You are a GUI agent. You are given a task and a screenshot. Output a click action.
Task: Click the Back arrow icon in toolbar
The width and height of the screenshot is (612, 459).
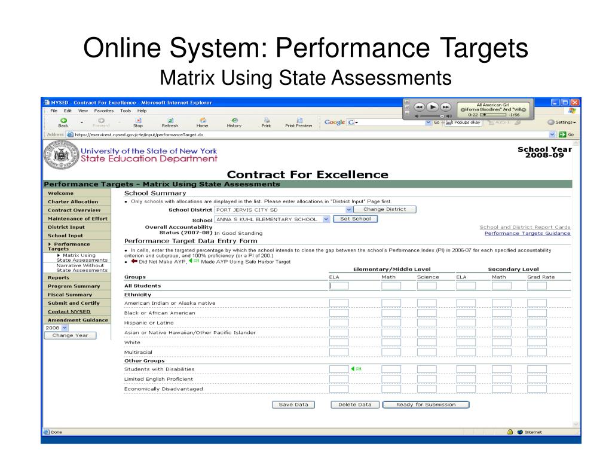point(63,121)
